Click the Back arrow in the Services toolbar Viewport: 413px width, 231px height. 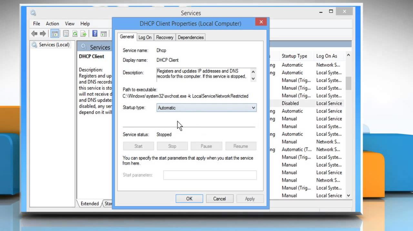pos(34,34)
